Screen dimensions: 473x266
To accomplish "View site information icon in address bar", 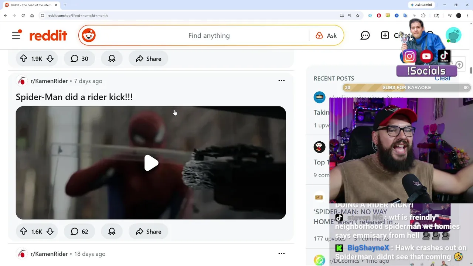I will pyautogui.click(x=42, y=16).
